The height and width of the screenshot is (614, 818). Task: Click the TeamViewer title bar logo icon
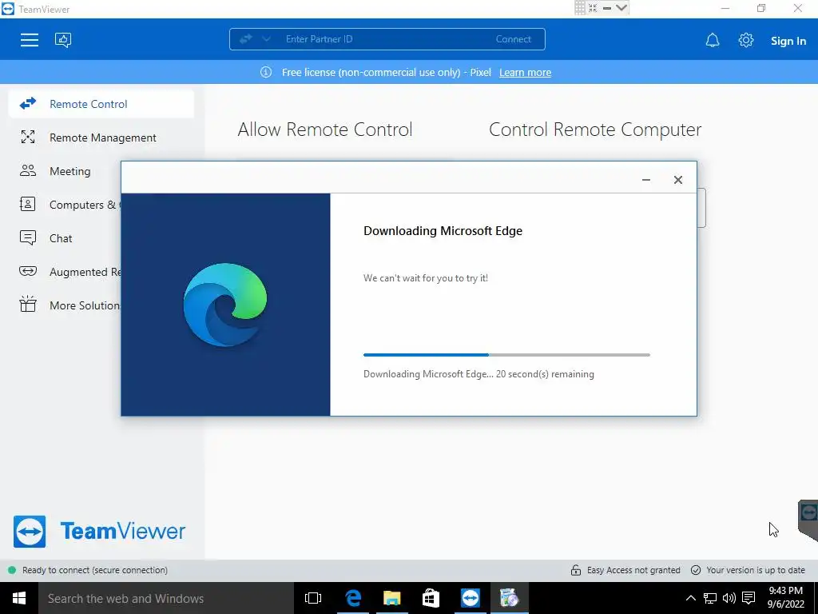8,8
